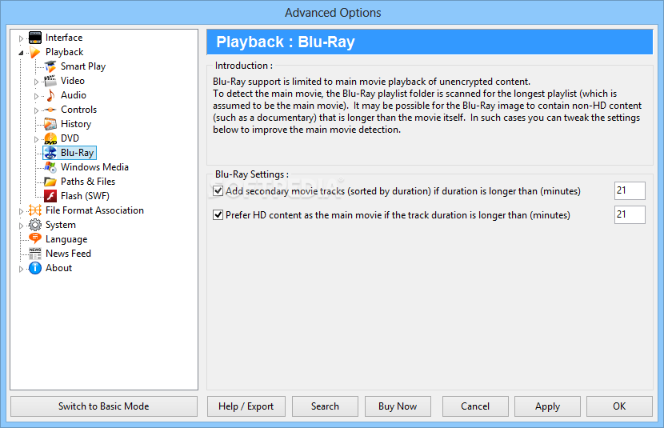Click the News Feed newspaper icon
664x428 pixels.
pos(35,254)
